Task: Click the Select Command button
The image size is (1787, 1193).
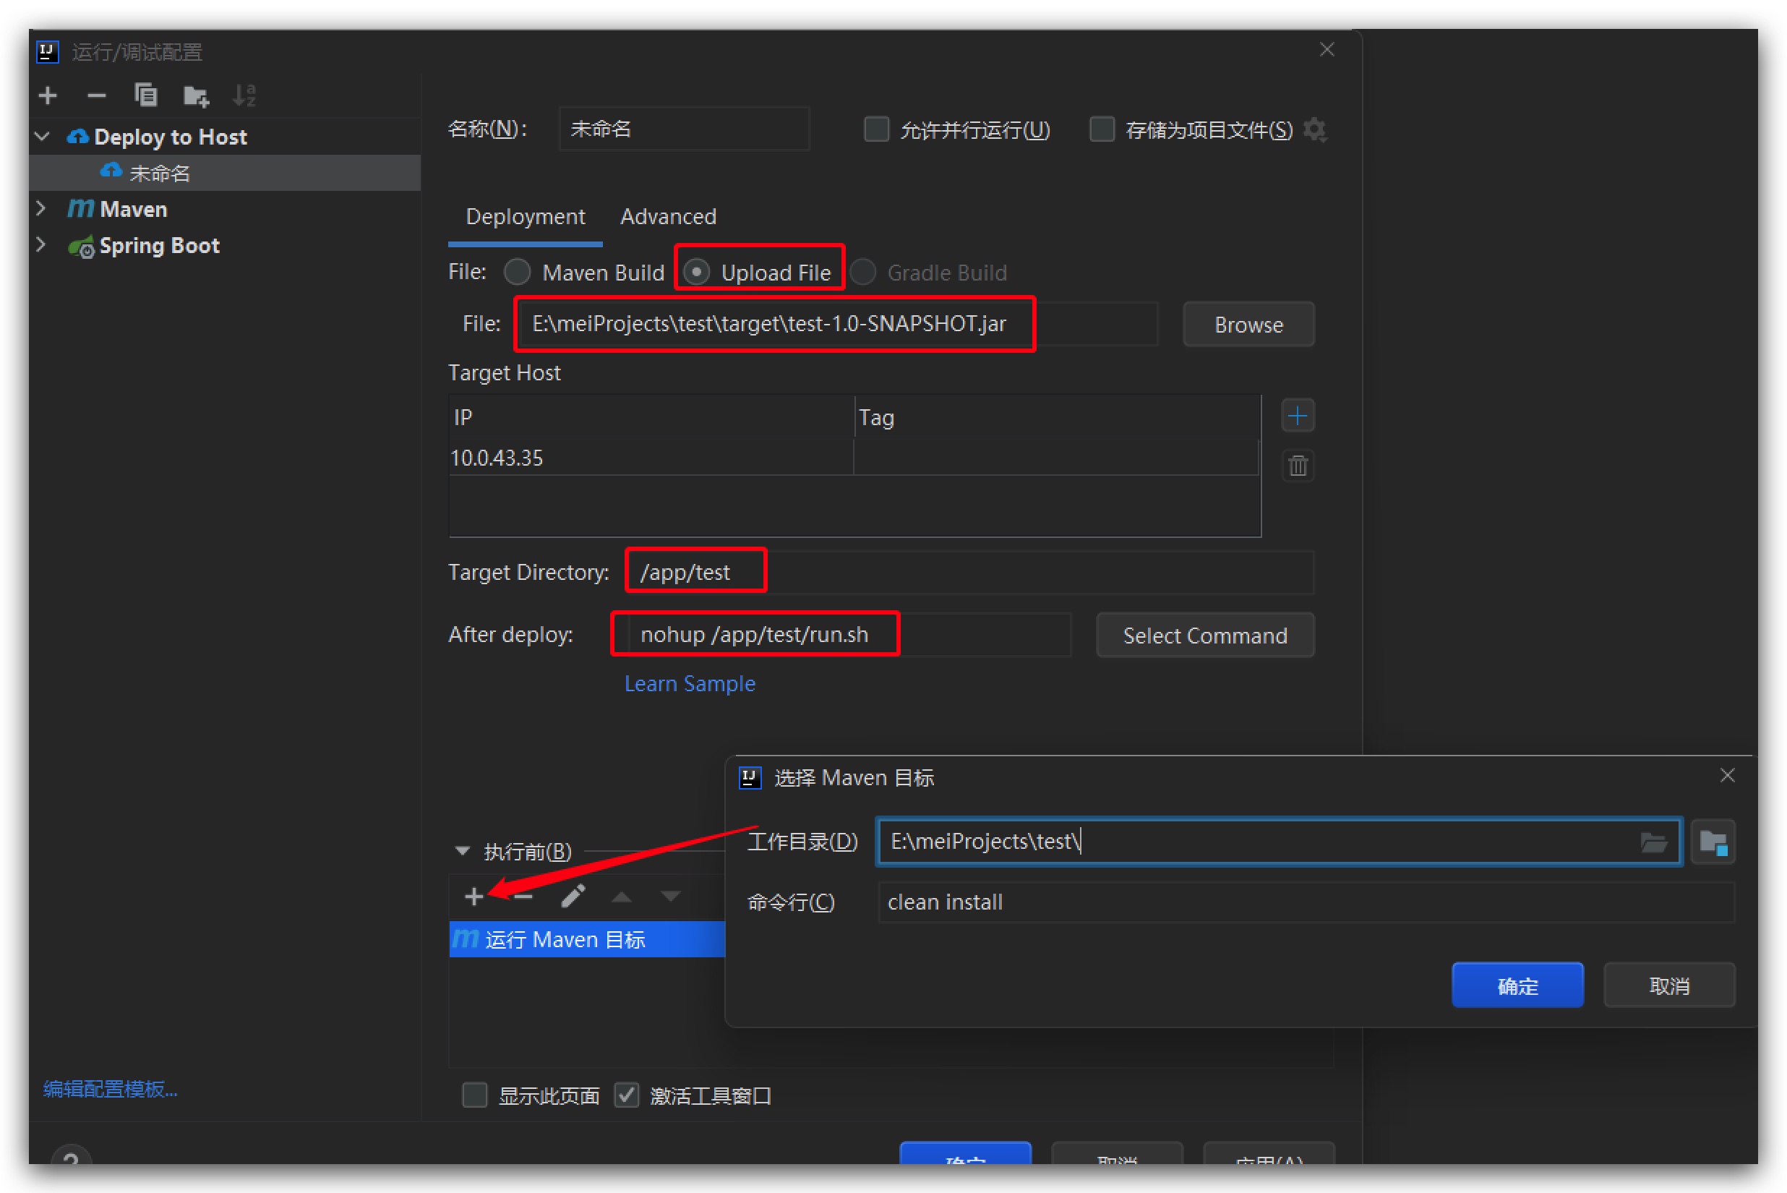Action: coord(1204,636)
